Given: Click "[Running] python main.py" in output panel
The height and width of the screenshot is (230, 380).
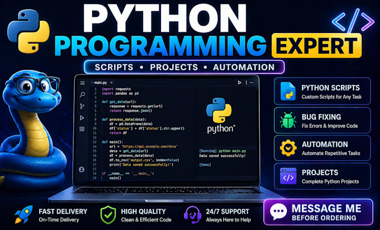Looking at the screenshot, I should point(222,151).
